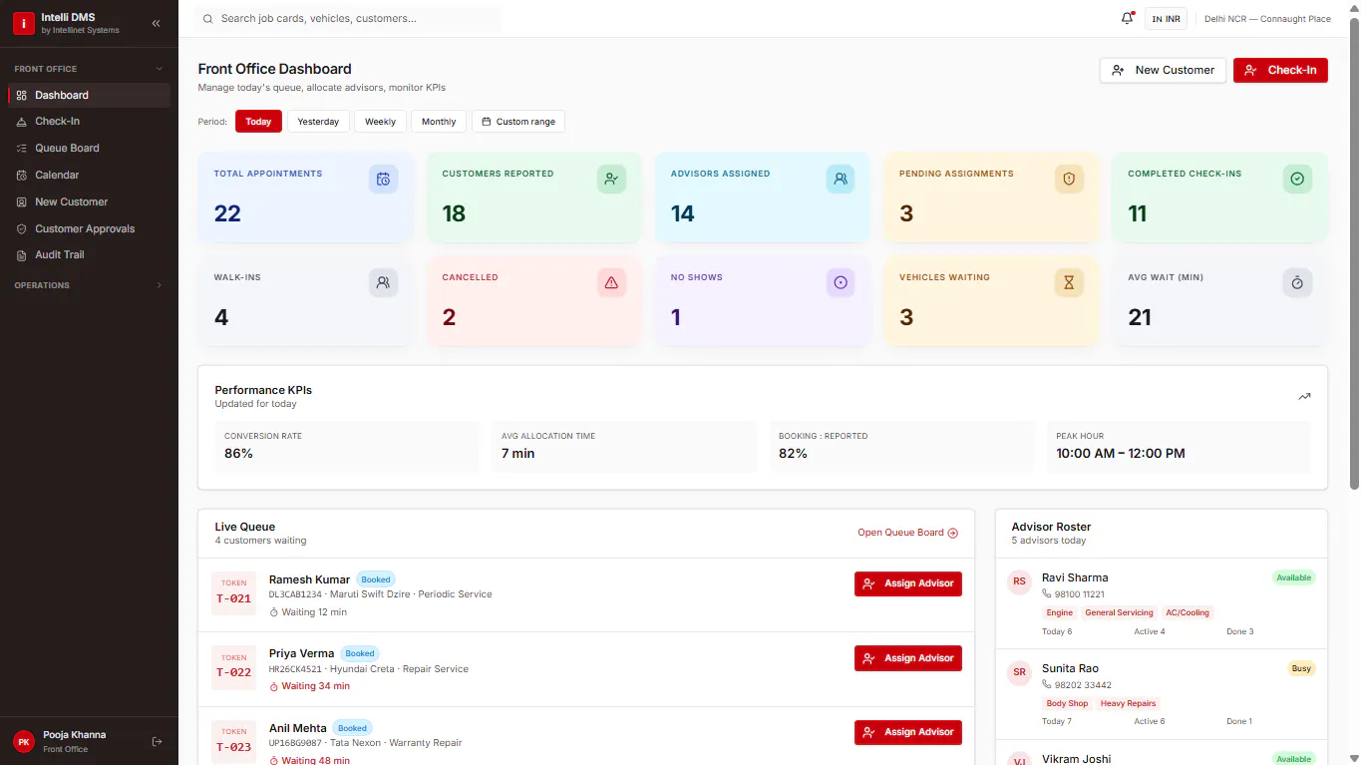Screen dimensions: 1361x765
Task: Select the Today period filter
Action: point(258,122)
